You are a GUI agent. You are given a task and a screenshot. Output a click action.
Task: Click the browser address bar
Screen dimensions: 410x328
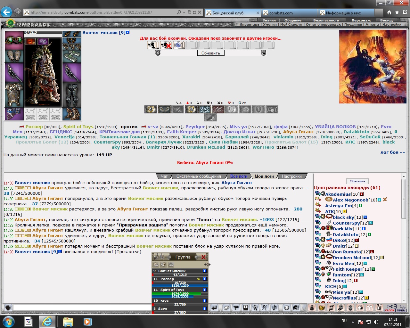pyautogui.click(x=102, y=12)
